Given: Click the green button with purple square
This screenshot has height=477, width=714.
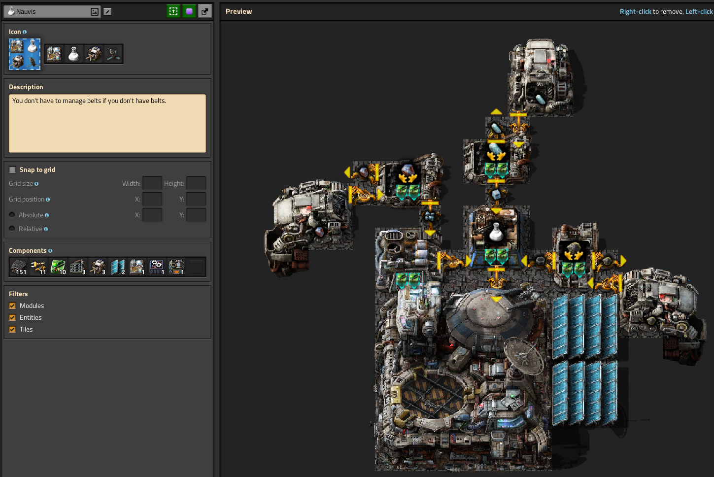Looking at the screenshot, I should click(x=189, y=11).
